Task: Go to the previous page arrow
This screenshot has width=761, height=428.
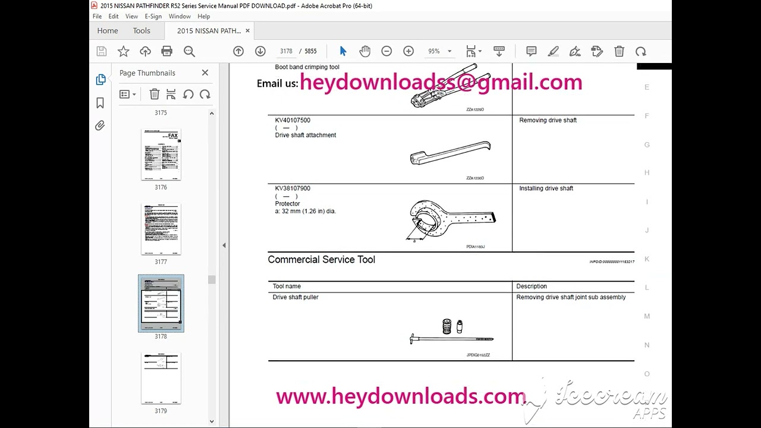Action: point(238,51)
